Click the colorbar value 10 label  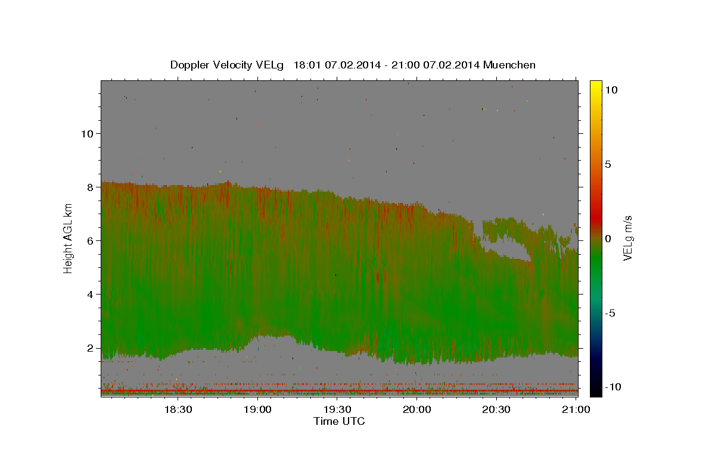pyautogui.click(x=611, y=89)
